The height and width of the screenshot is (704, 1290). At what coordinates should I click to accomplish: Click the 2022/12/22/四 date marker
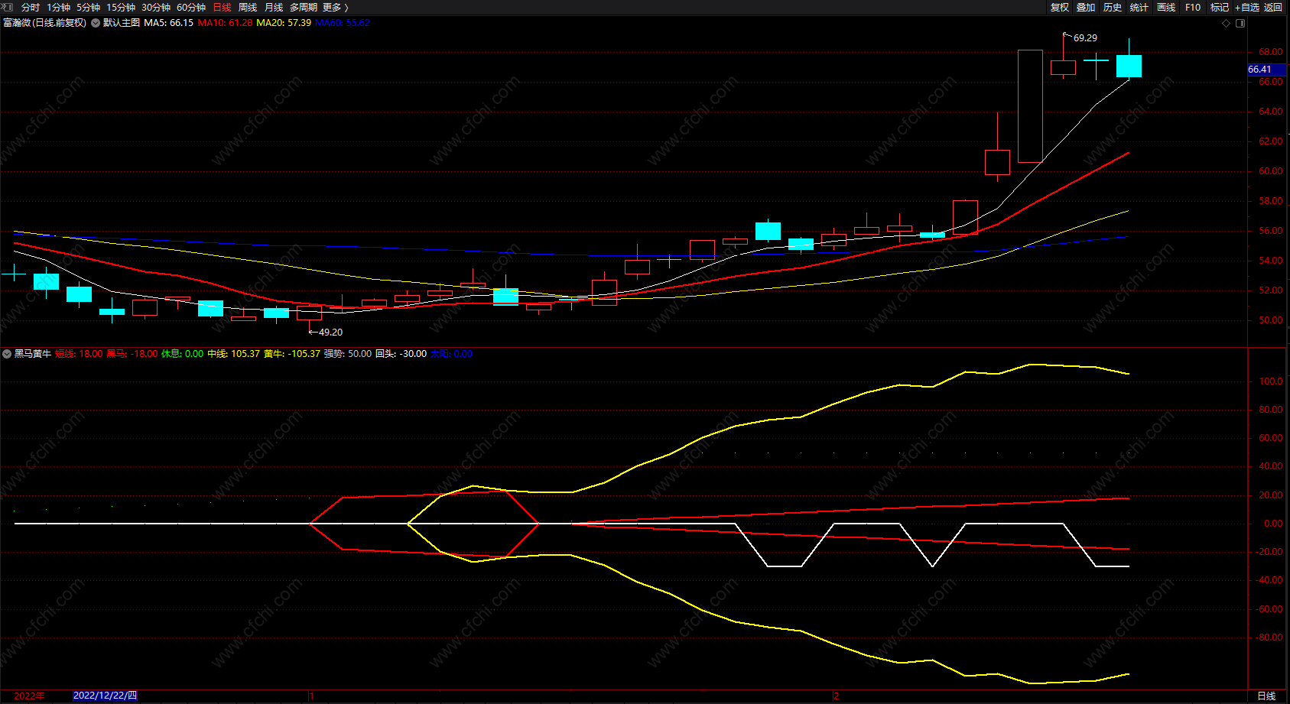click(x=106, y=696)
